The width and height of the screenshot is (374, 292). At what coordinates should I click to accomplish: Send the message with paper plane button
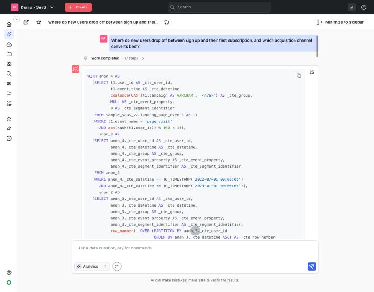(311, 266)
